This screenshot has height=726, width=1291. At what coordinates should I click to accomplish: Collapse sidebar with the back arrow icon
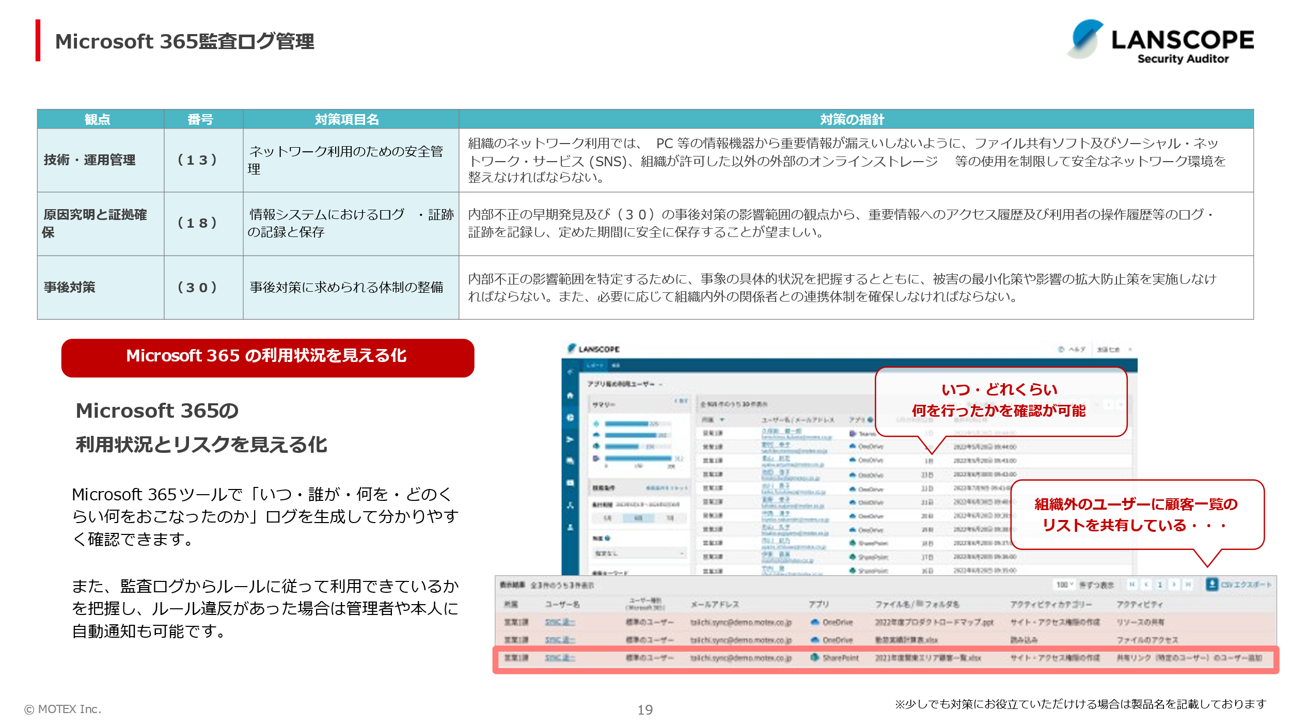pos(570,372)
